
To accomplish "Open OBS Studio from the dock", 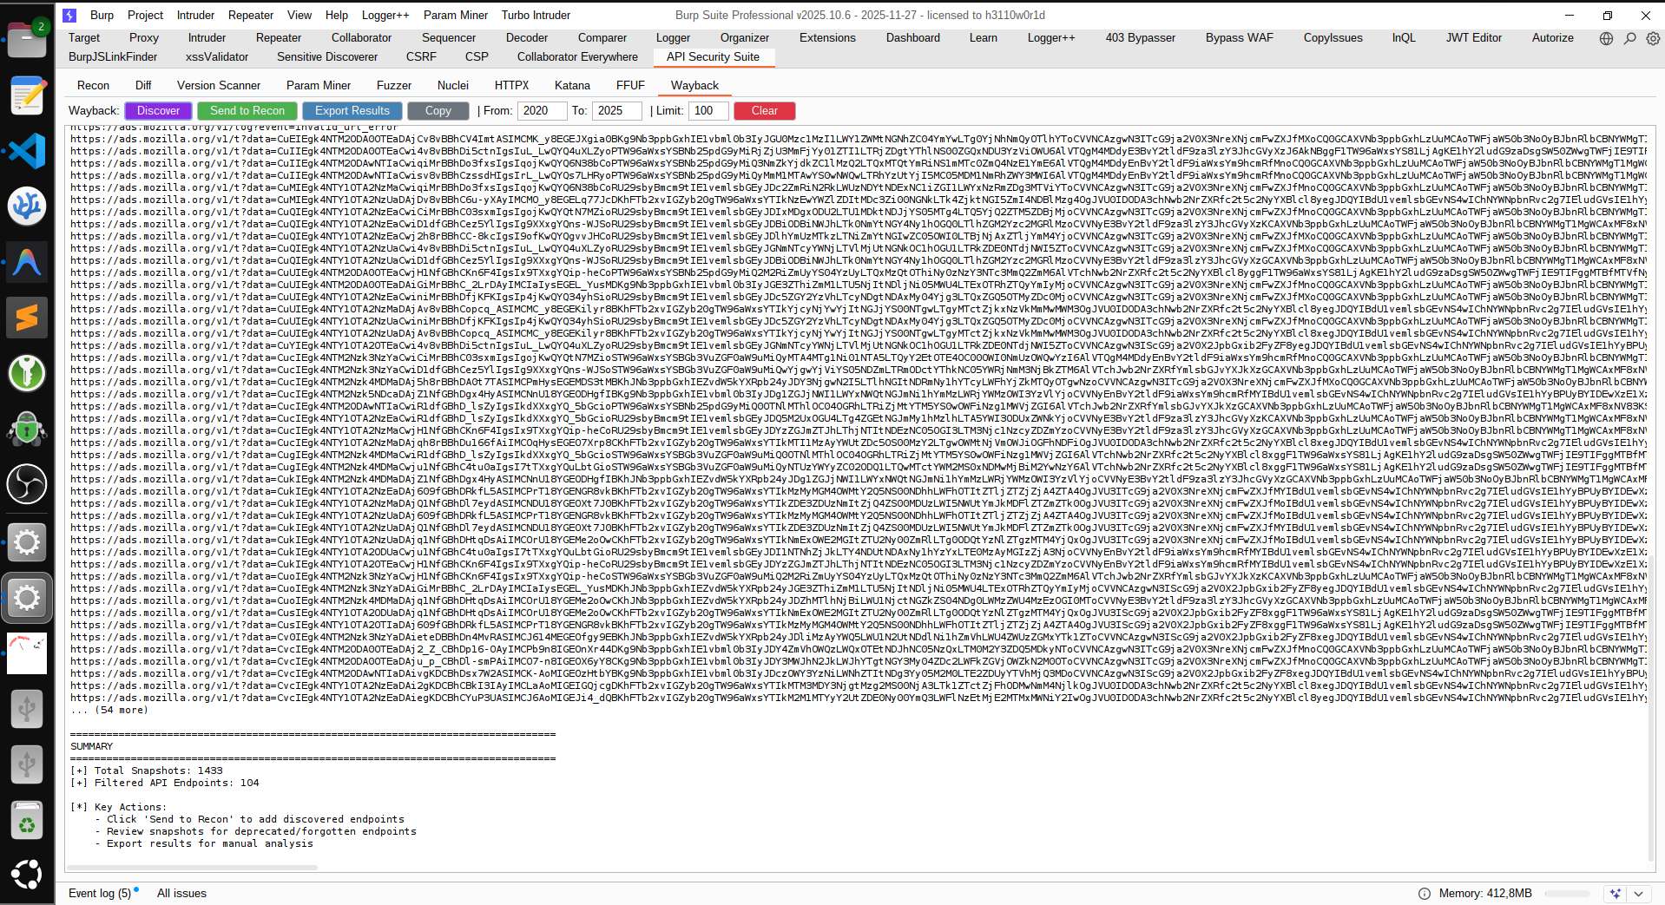I will 27,484.
